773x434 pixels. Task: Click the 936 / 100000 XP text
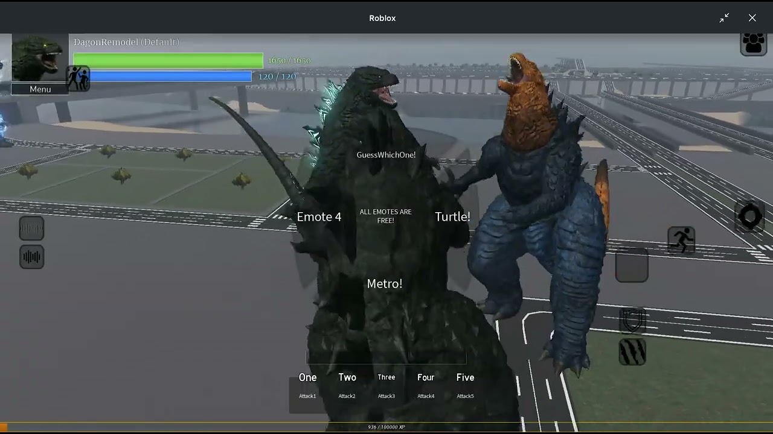(386, 427)
